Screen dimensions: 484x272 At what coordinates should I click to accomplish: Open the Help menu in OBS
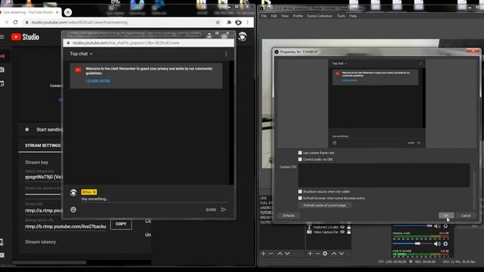tap(353, 16)
